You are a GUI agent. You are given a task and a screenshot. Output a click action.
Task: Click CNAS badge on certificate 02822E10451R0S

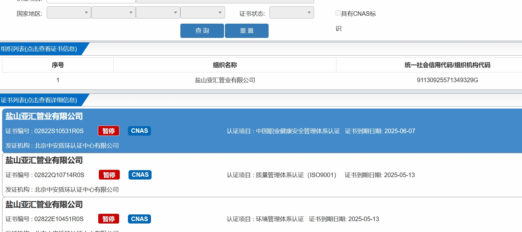[x=139, y=219]
